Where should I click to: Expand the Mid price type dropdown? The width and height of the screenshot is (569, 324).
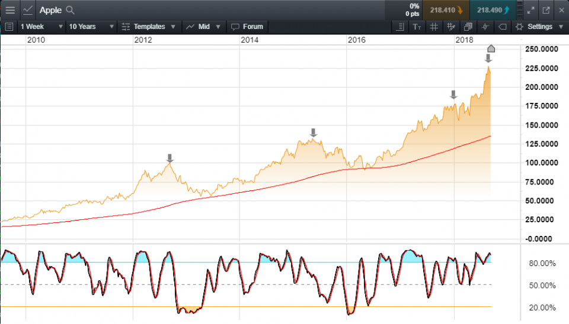(x=203, y=27)
